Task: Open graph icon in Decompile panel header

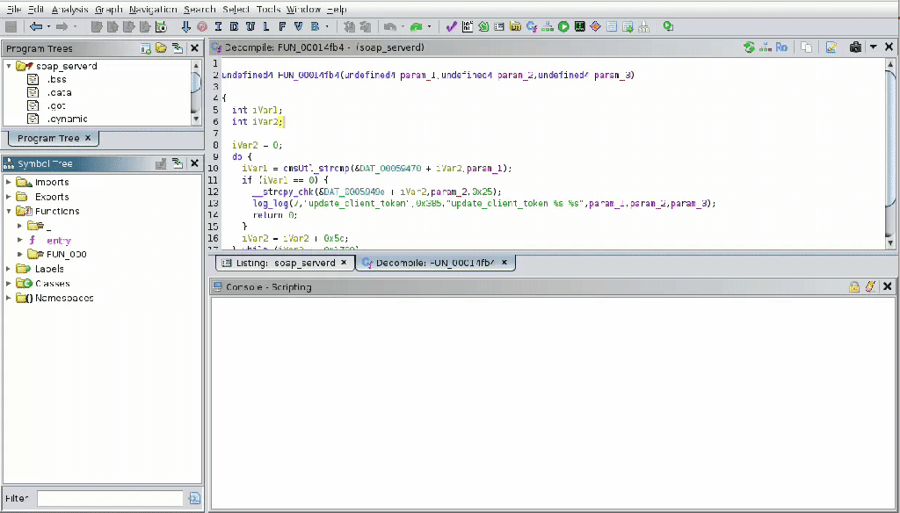Action: tap(766, 47)
